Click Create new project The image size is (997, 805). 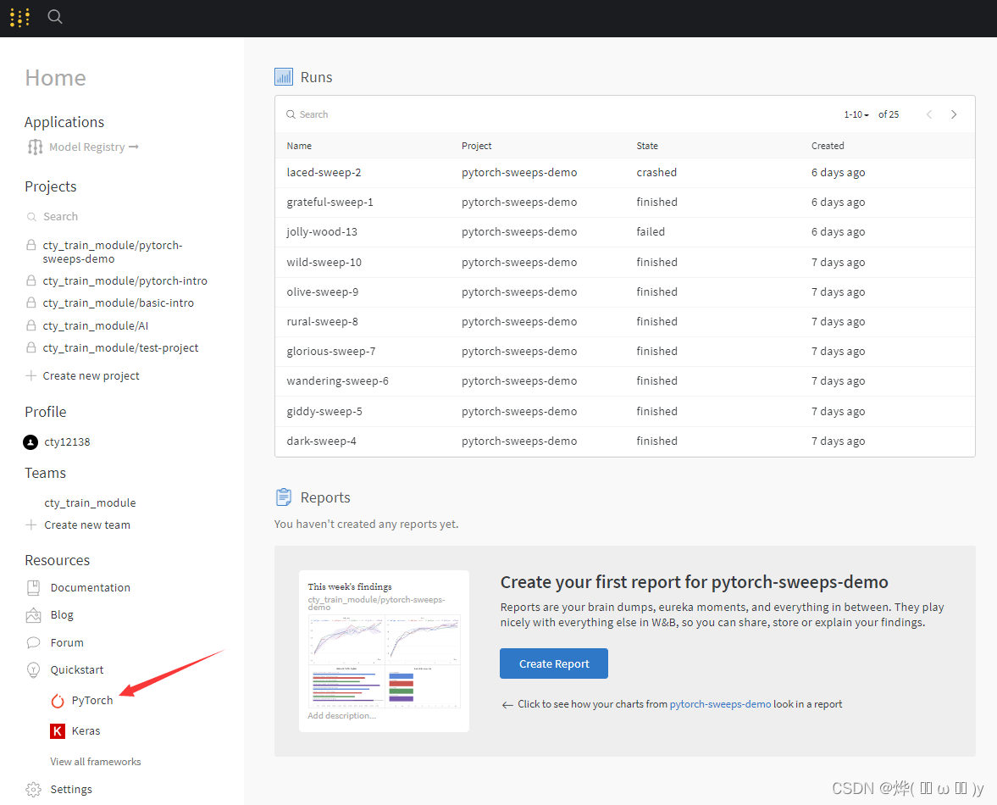(x=91, y=375)
